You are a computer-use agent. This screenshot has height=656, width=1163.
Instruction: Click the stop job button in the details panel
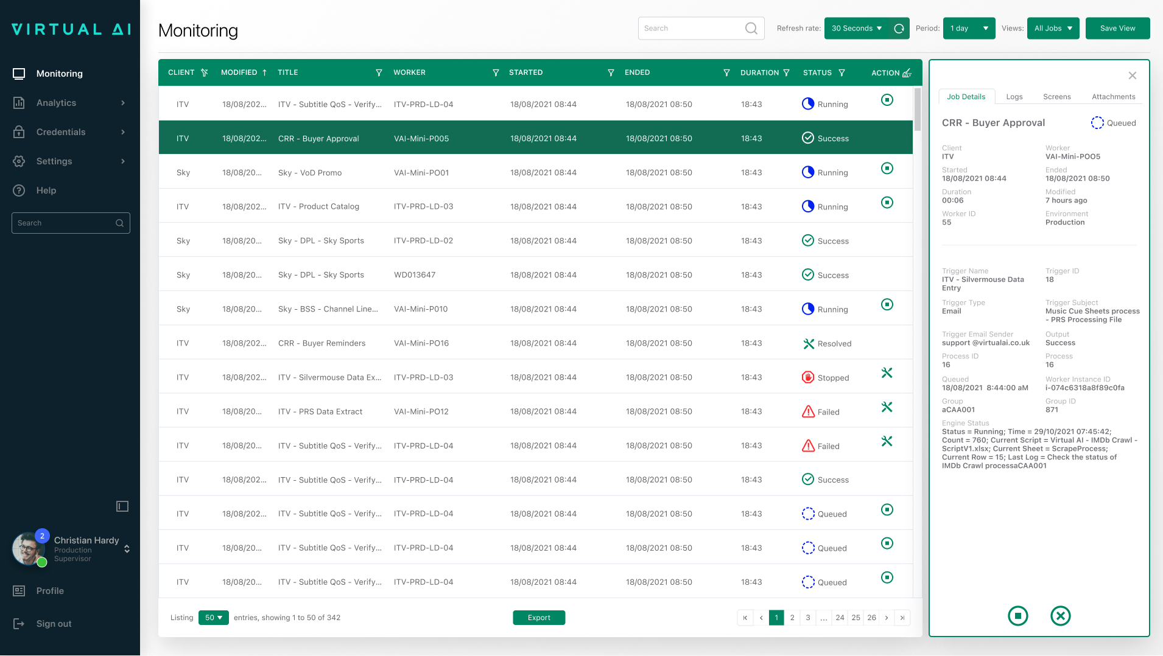pos(1017,616)
